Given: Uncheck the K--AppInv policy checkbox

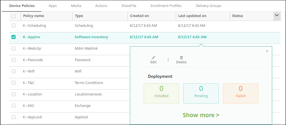Looking at the screenshot, I should (14, 37).
